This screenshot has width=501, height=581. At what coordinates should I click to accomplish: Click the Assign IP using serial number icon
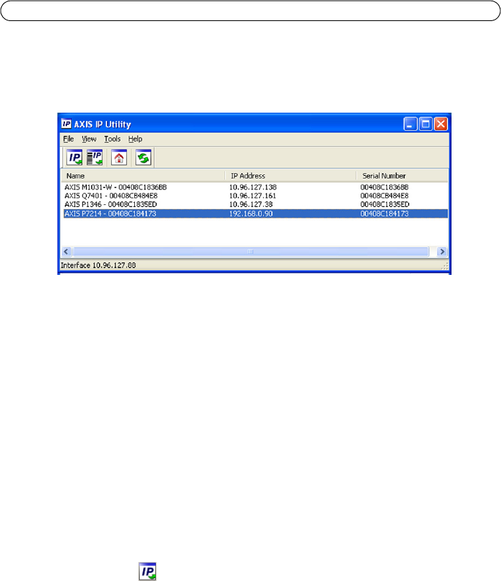(94, 158)
